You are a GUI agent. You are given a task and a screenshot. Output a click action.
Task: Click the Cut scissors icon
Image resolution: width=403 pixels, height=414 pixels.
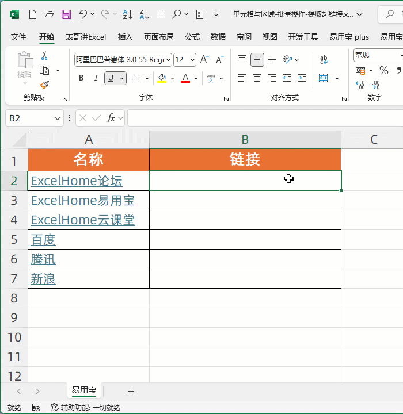point(44,56)
